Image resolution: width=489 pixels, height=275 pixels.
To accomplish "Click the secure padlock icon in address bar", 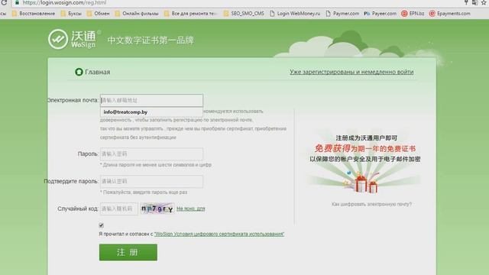I will [17, 2].
